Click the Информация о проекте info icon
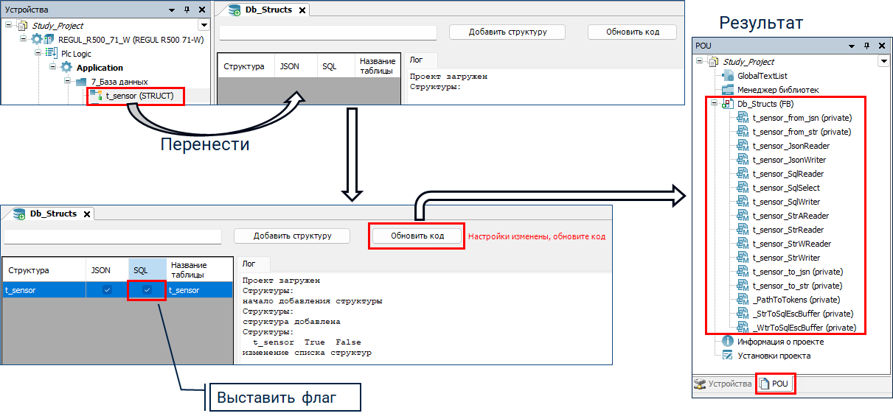This screenshot has width=893, height=416. pos(728,342)
